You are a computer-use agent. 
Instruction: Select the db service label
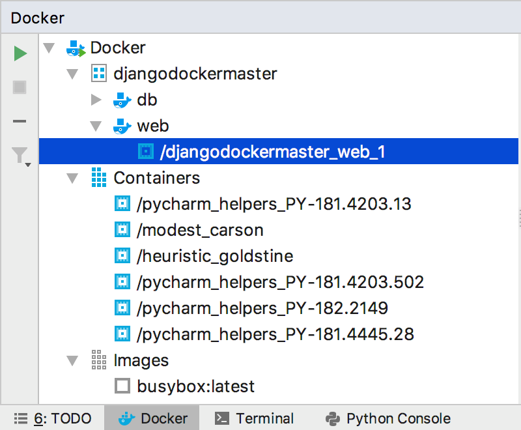147,100
